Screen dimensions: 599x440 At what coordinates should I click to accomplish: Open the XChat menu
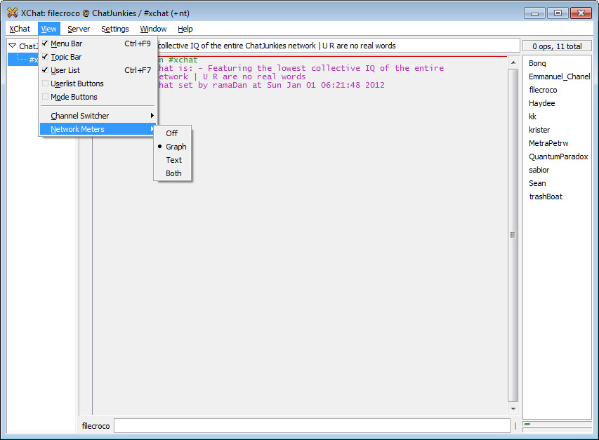[20, 29]
